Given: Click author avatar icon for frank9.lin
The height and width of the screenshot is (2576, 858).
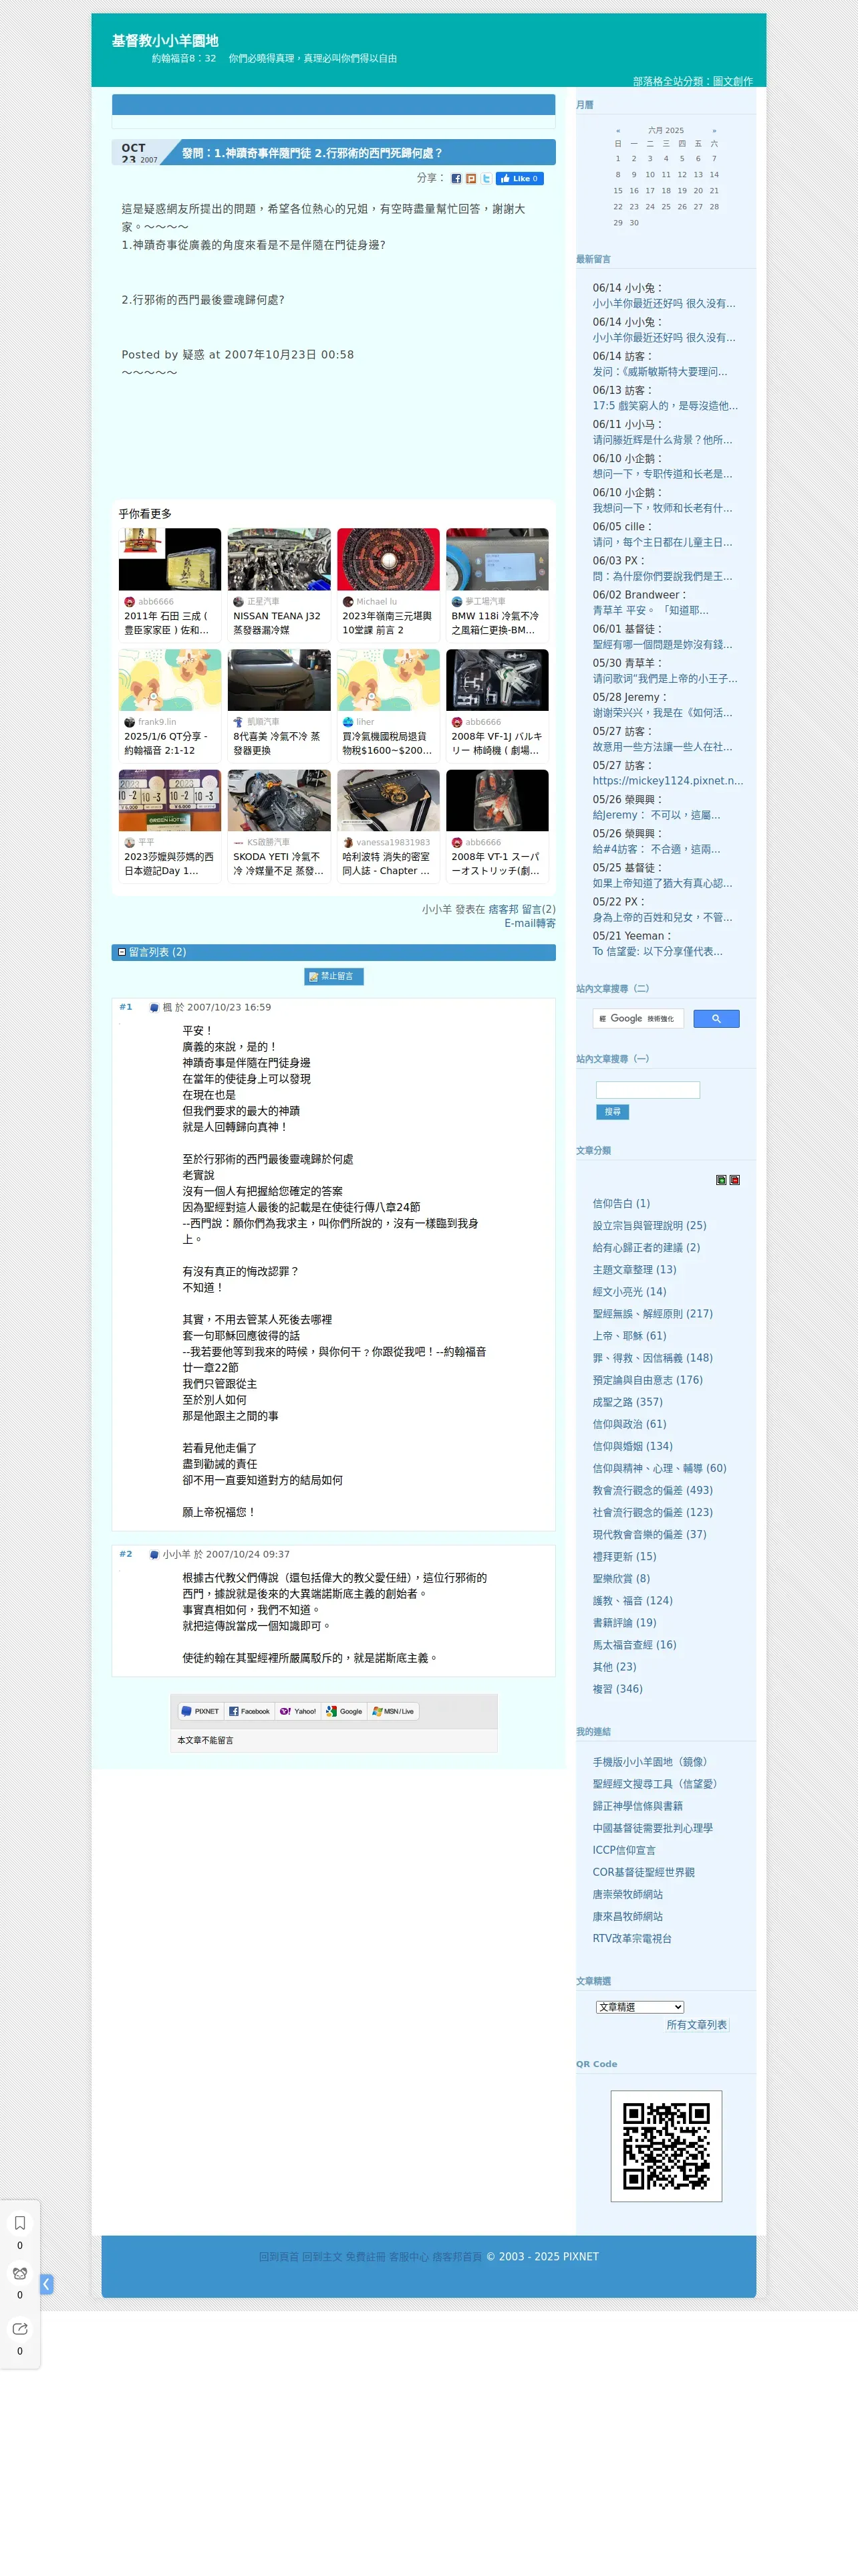Looking at the screenshot, I should (129, 722).
